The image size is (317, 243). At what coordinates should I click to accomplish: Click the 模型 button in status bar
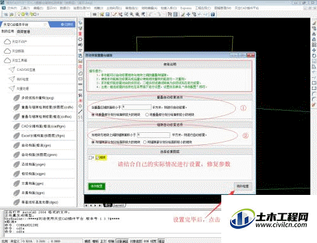point(162,241)
